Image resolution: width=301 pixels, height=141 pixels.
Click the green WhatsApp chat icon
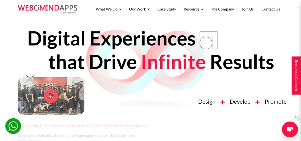(x=13, y=126)
